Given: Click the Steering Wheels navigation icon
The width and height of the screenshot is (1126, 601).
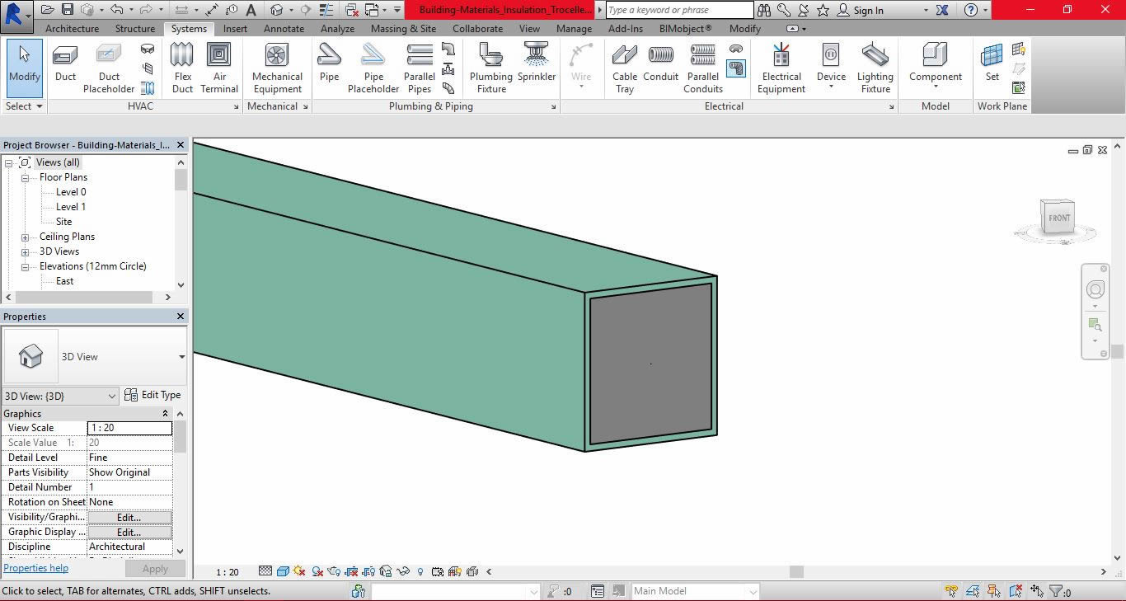Looking at the screenshot, I should (1096, 289).
